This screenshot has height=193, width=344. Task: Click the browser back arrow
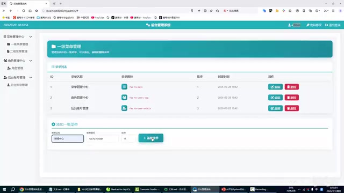click(11, 11)
